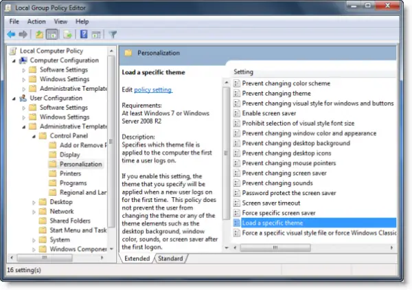This screenshot has height=290, width=412.
Task: Click the Local Computer Policy root icon
Action: pyautogui.click(x=13, y=51)
